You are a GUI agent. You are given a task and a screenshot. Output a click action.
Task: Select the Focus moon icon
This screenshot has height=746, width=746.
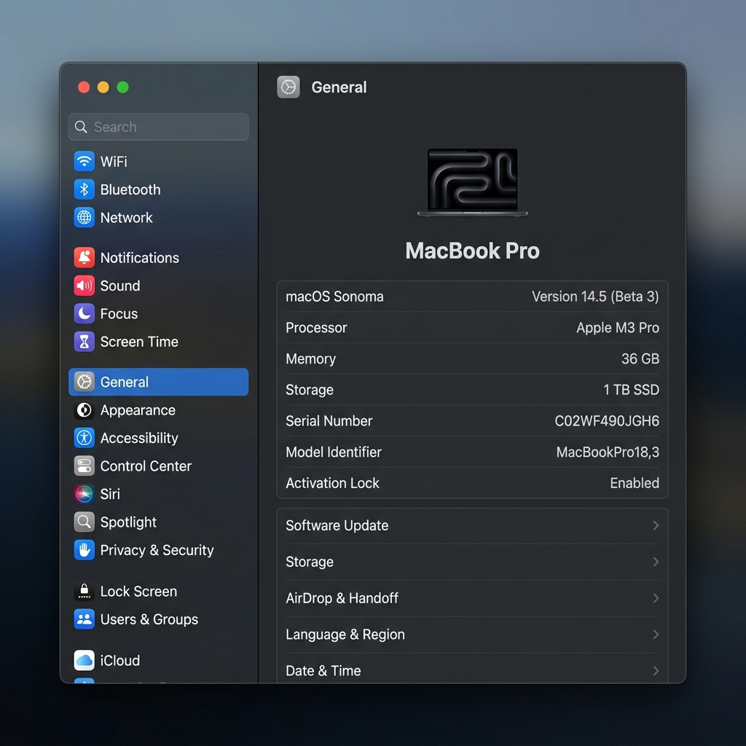(85, 313)
